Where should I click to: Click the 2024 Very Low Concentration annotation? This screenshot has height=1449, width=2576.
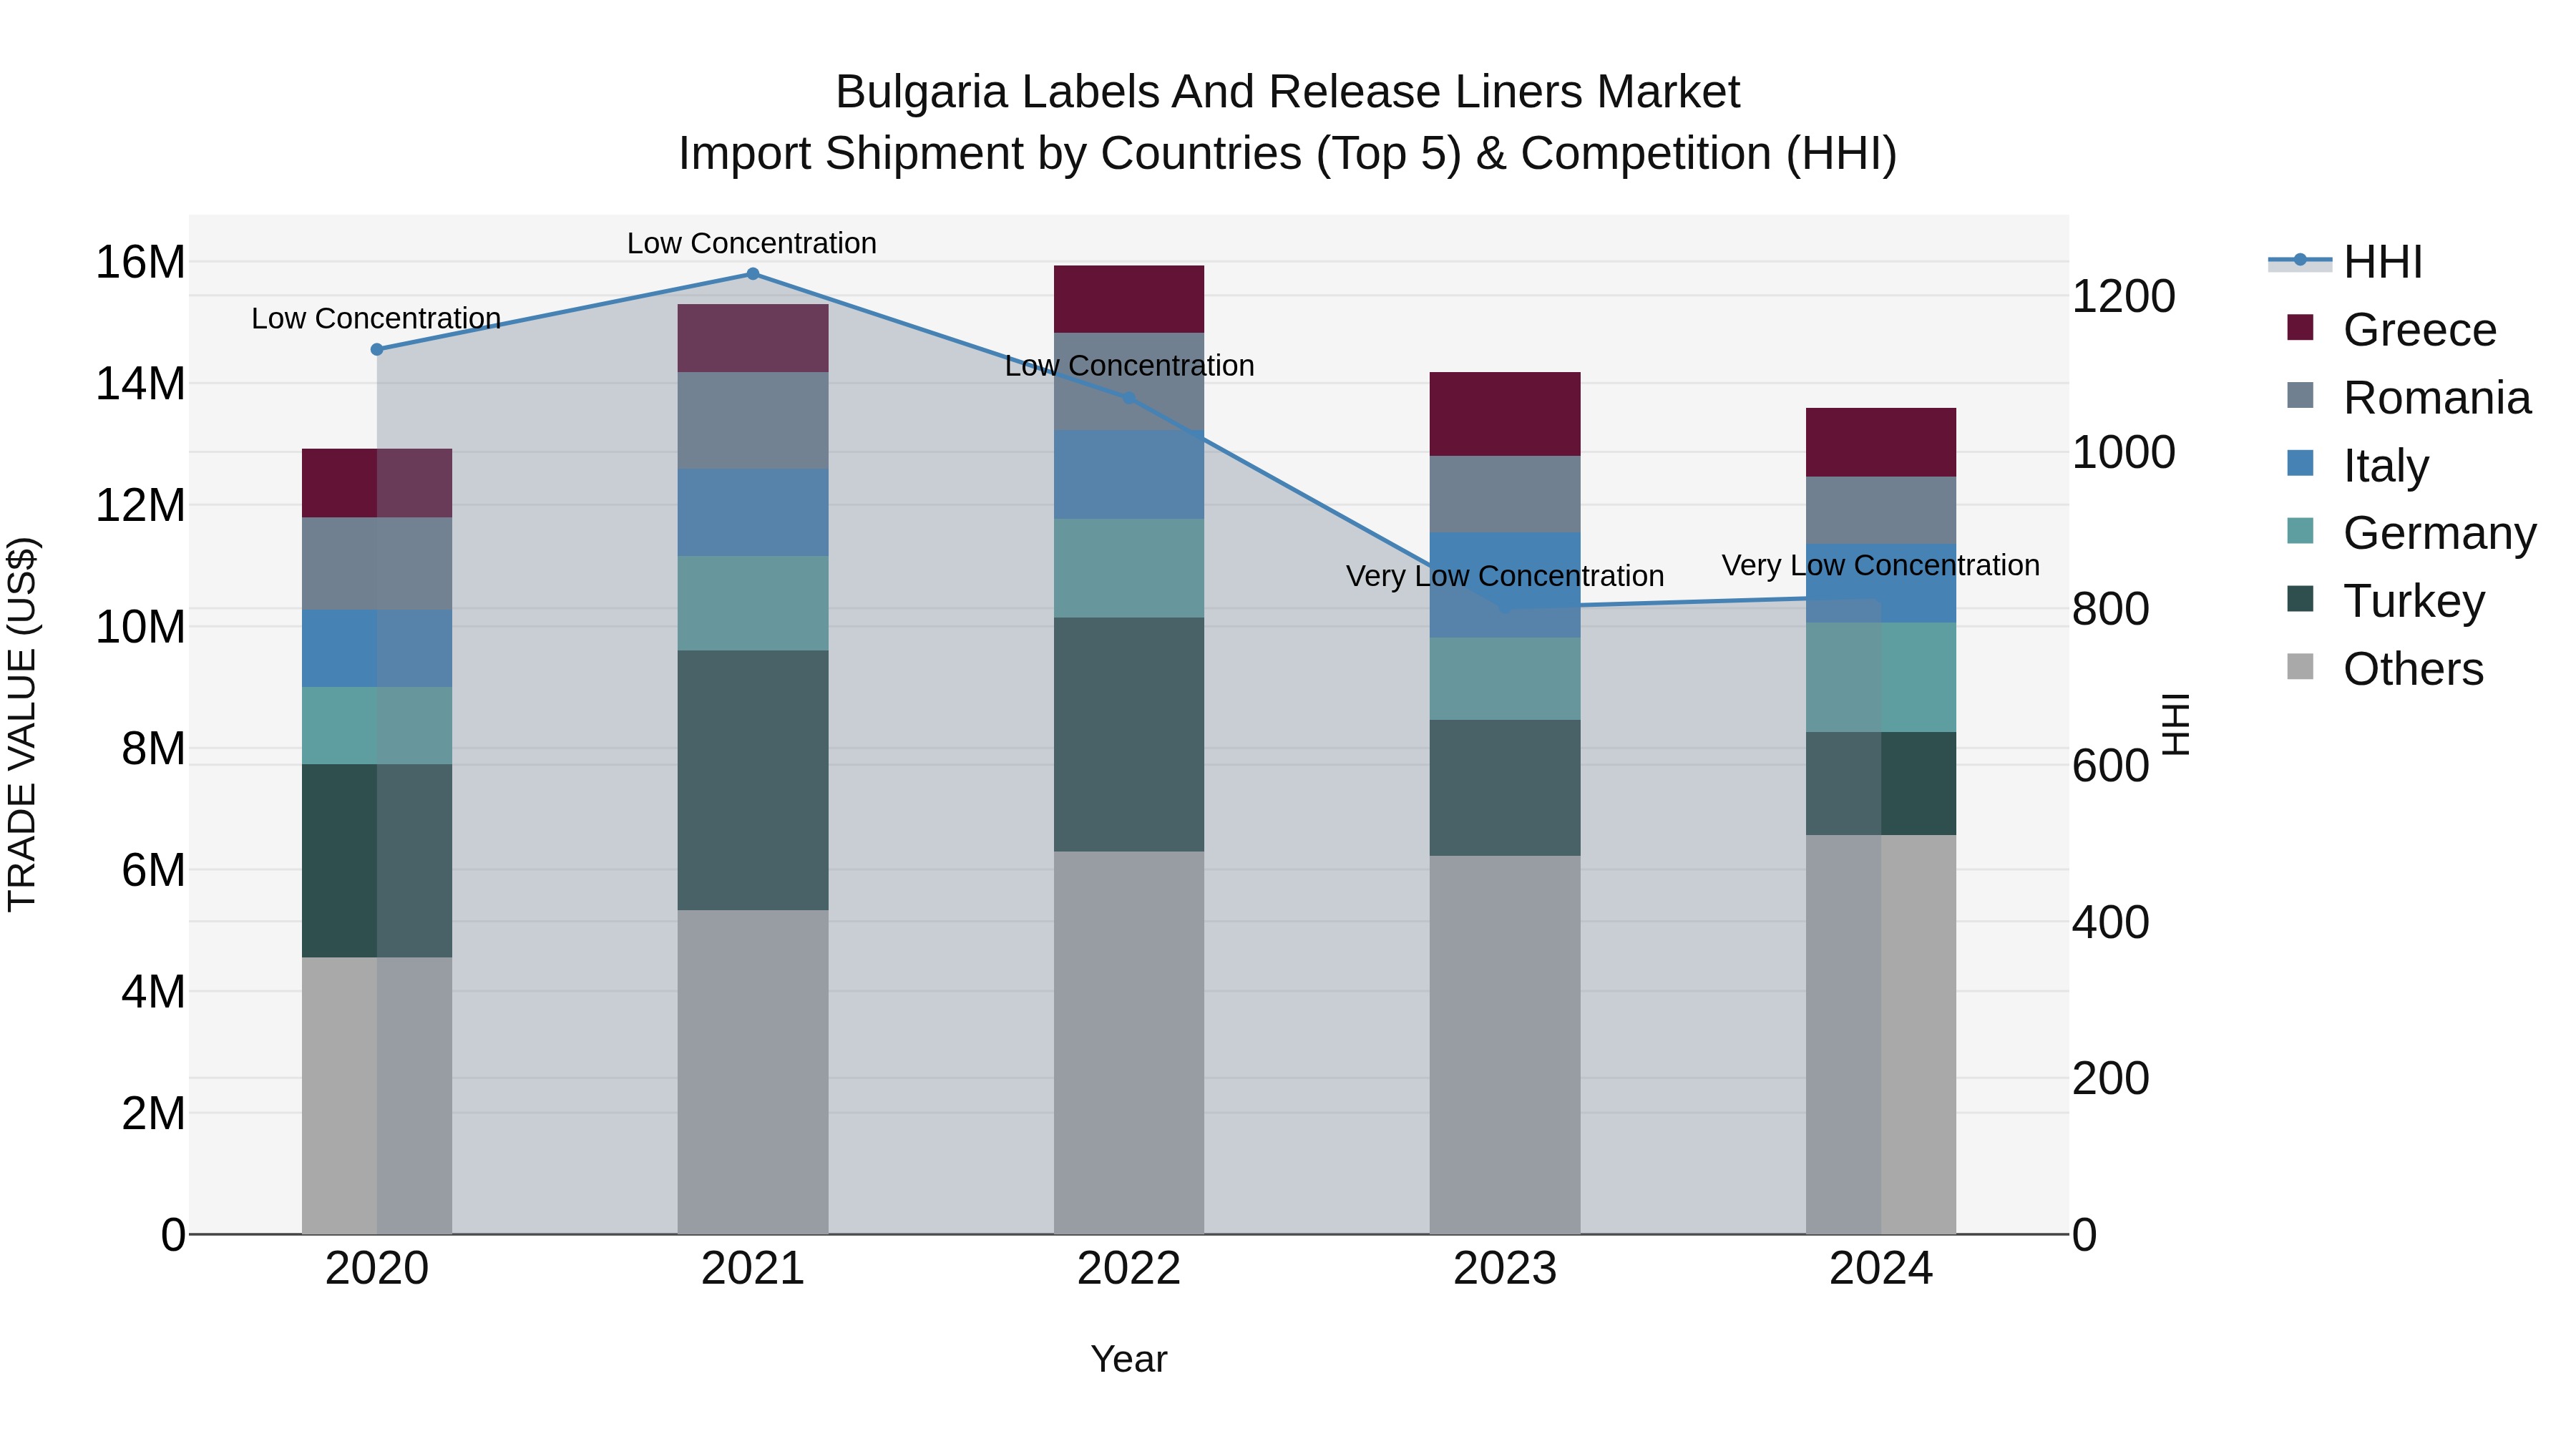click(1881, 565)
